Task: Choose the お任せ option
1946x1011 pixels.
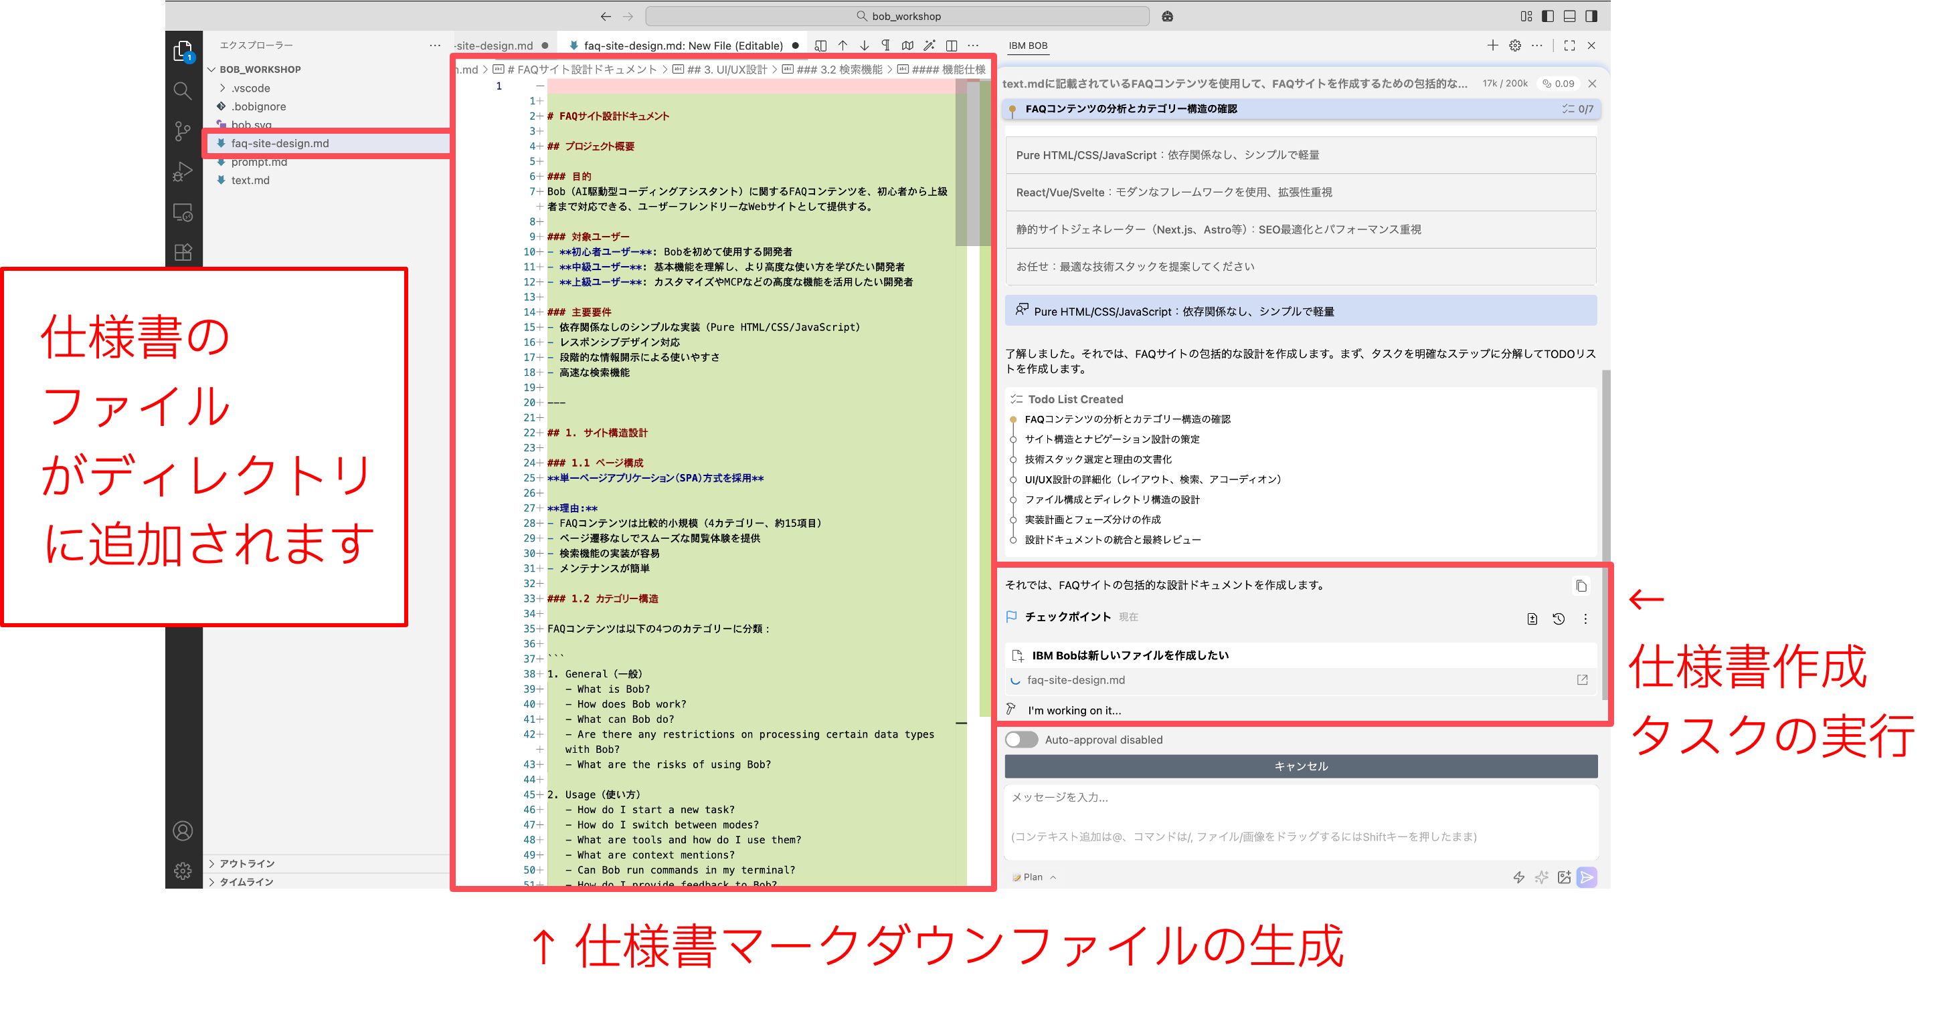Action: coord(1300,265)
